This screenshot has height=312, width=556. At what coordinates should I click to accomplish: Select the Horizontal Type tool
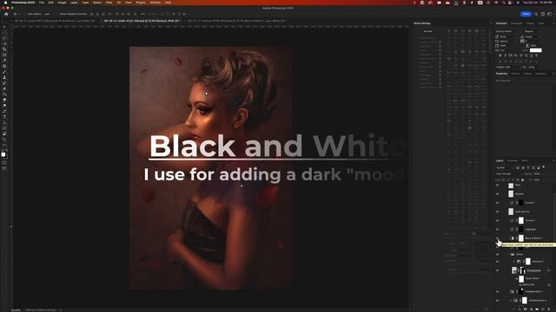coord(4,117)
